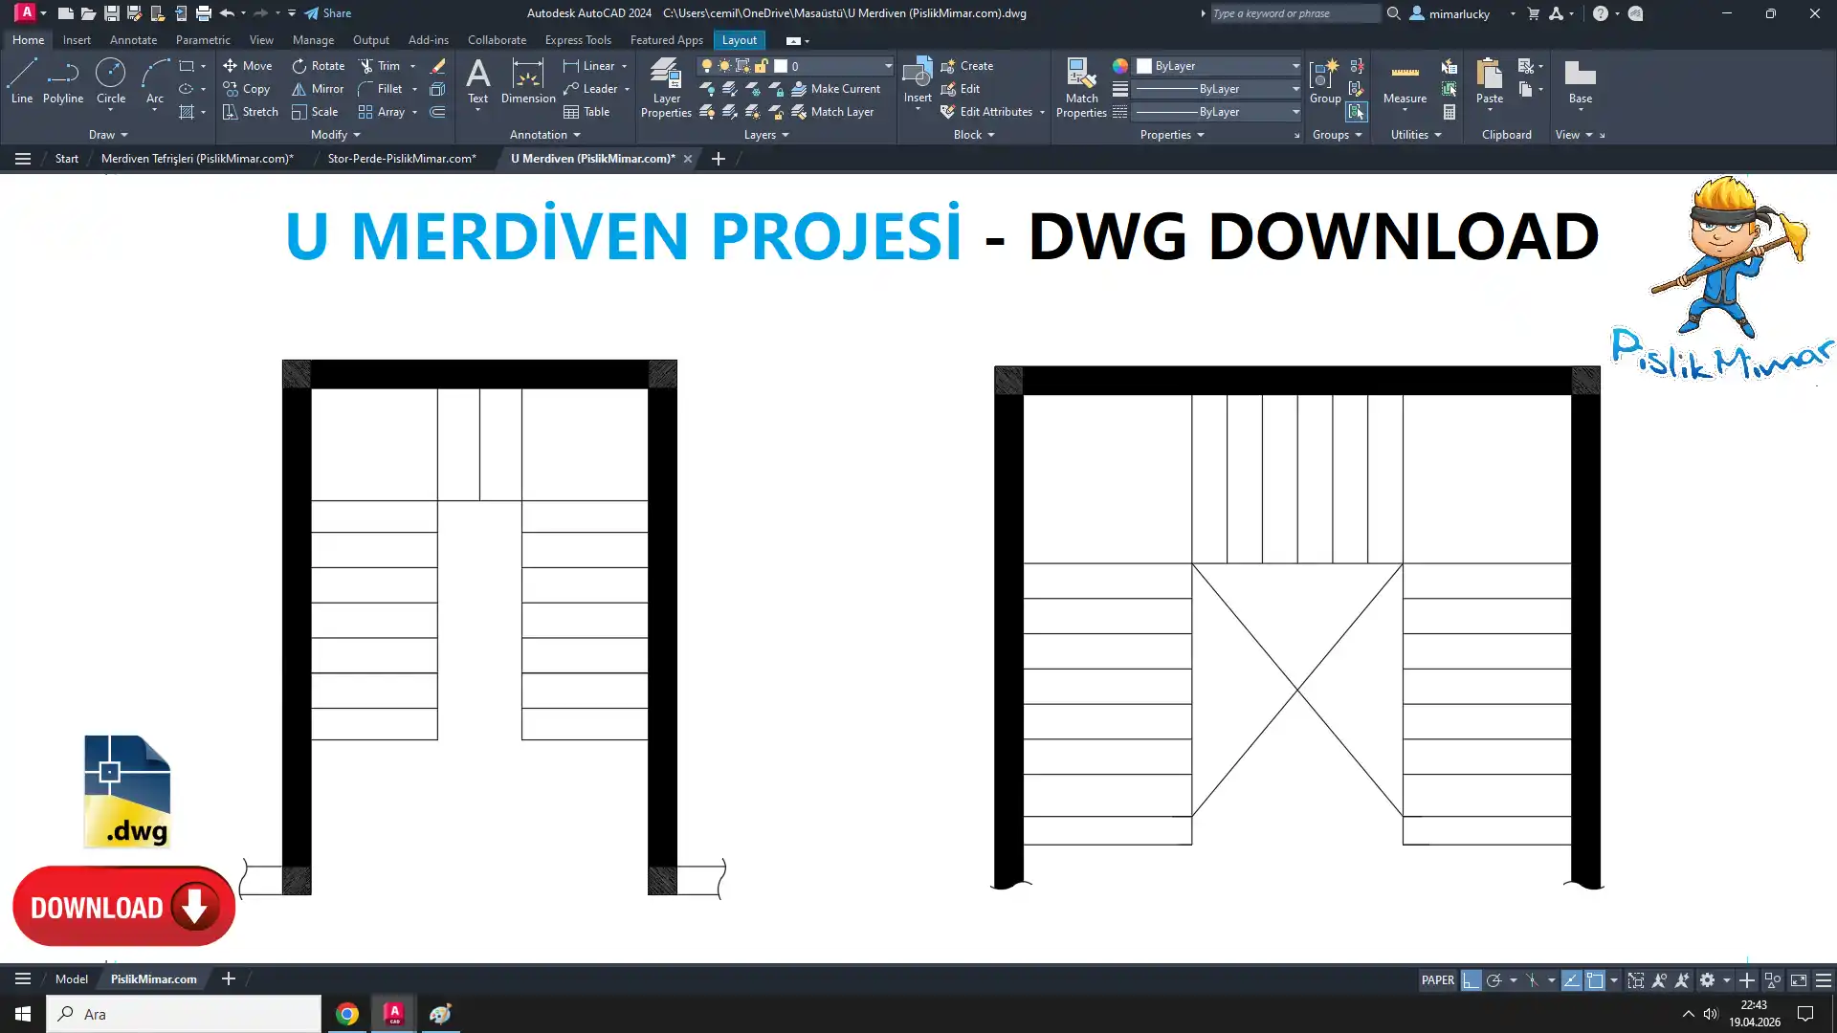
Task: Toggle Ortho mode in status bar
Action: click(1471, 980)
